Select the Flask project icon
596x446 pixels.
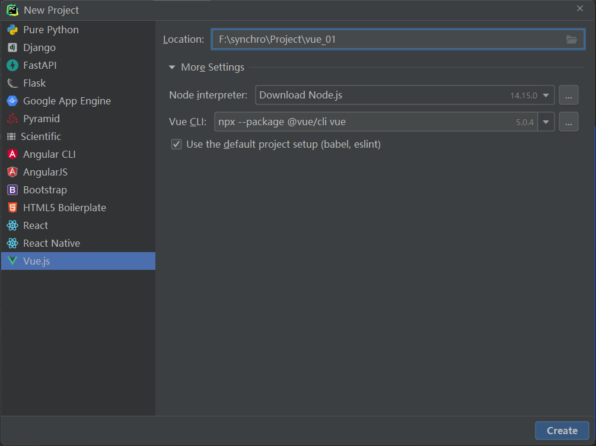(12, 83)
